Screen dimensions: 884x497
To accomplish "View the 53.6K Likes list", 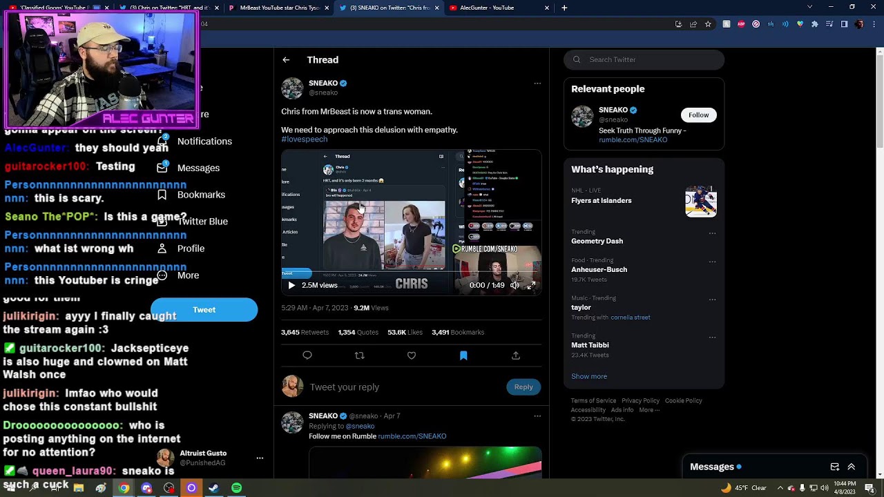I will (x=405, y=333).
